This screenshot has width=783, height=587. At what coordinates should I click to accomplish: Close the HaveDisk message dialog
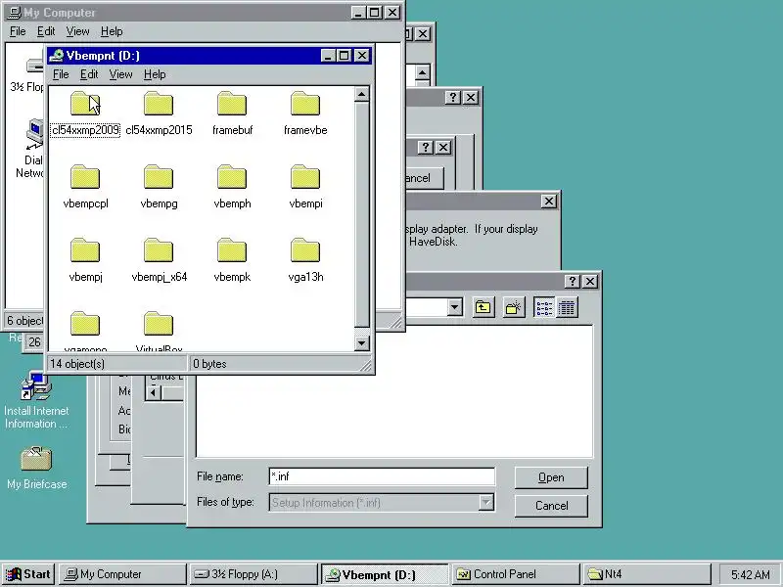tap(549, 202)
